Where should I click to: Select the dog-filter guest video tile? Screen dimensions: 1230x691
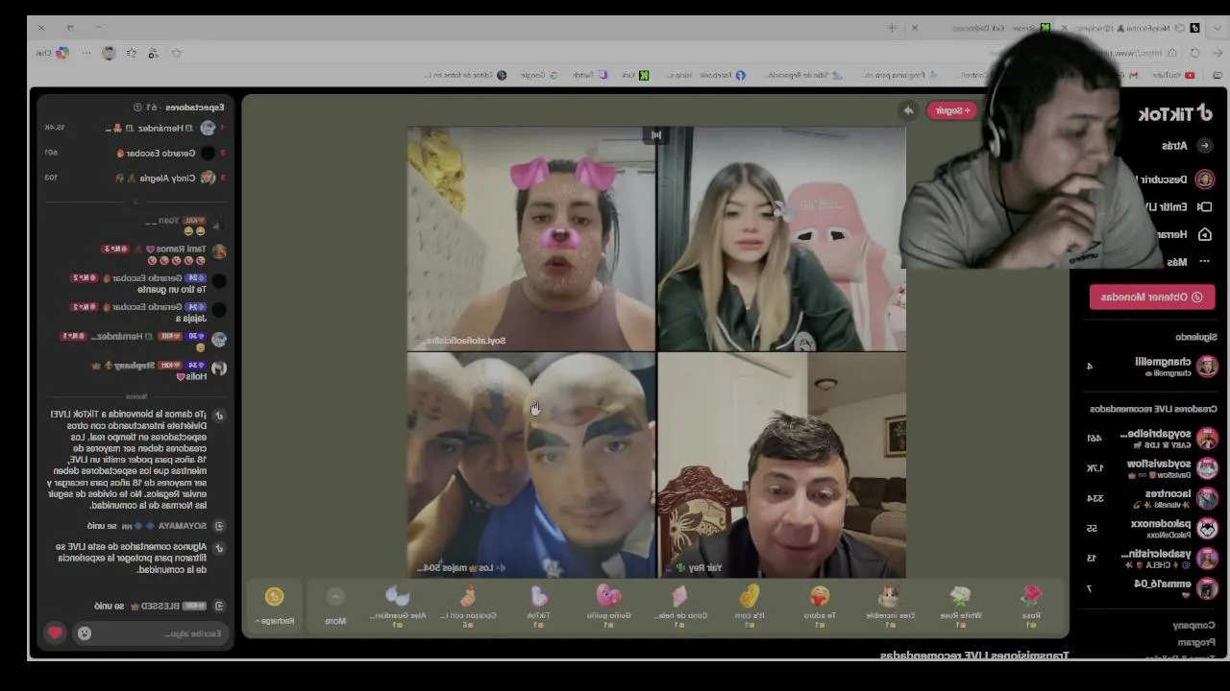(x=531, y=238)
